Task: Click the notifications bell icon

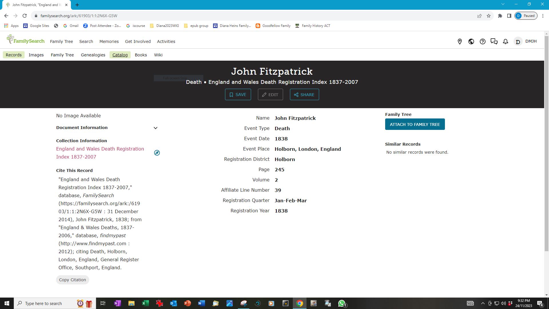Action: pyautogui.click(x=506, y=41)
